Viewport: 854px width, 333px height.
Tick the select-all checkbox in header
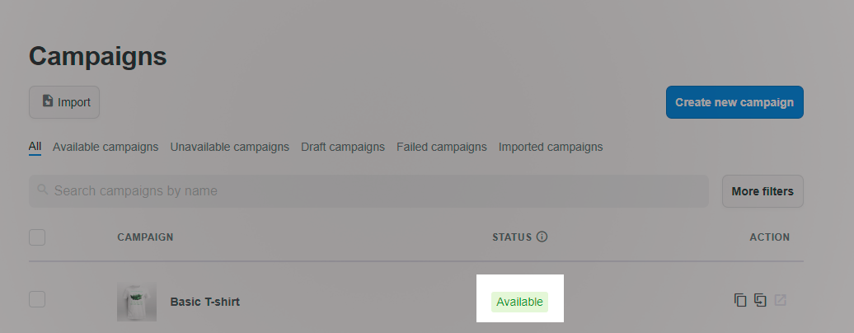(x=37, y=237)
